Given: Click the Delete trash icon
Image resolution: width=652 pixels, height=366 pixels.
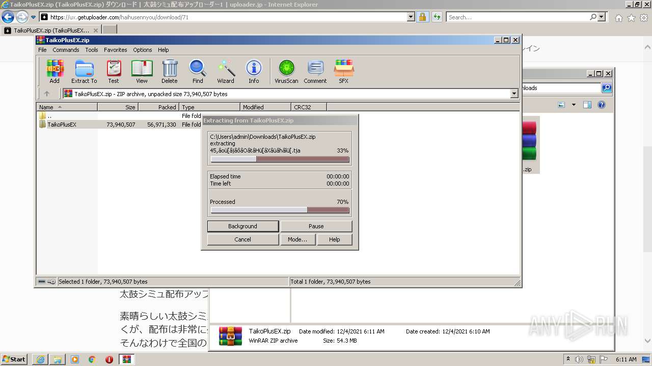Looking at the screenshot, I should [x=170, y=71].
